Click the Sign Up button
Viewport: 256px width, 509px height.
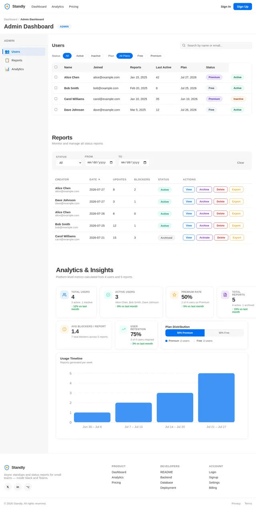(x=242, y=6)
